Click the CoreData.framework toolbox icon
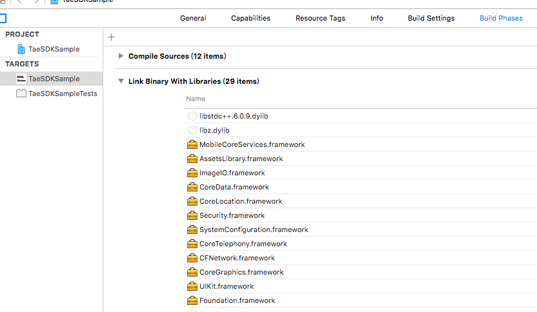Image resolution: width=537 pixels, height=312 pixels. (x=192, y=187)
